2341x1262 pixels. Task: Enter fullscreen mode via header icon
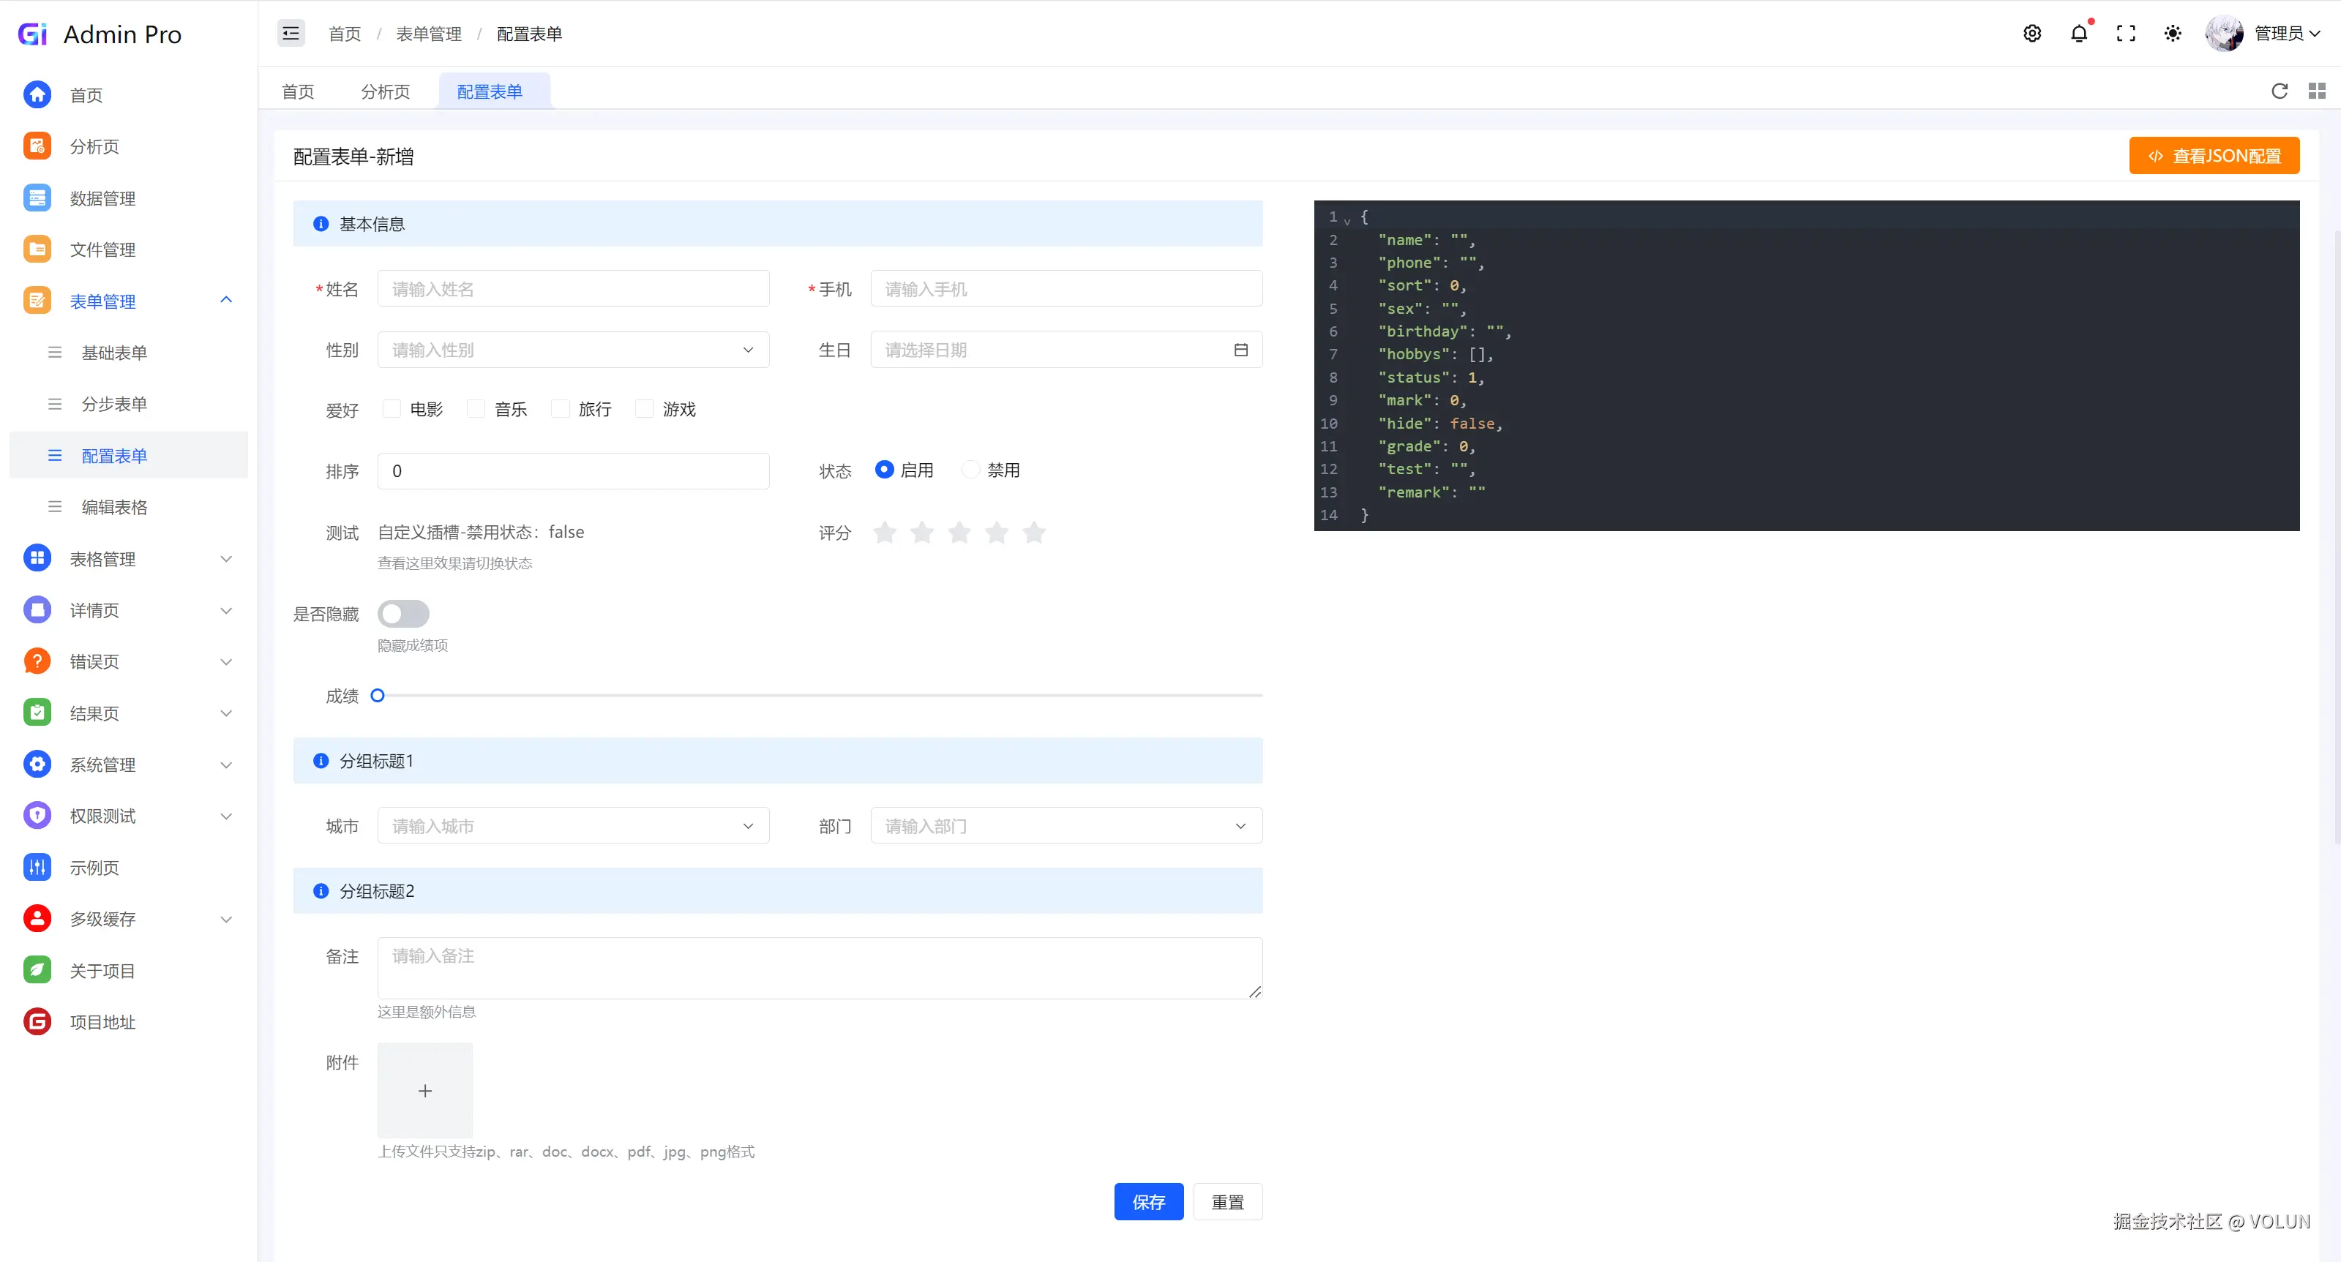(2126, 34)
